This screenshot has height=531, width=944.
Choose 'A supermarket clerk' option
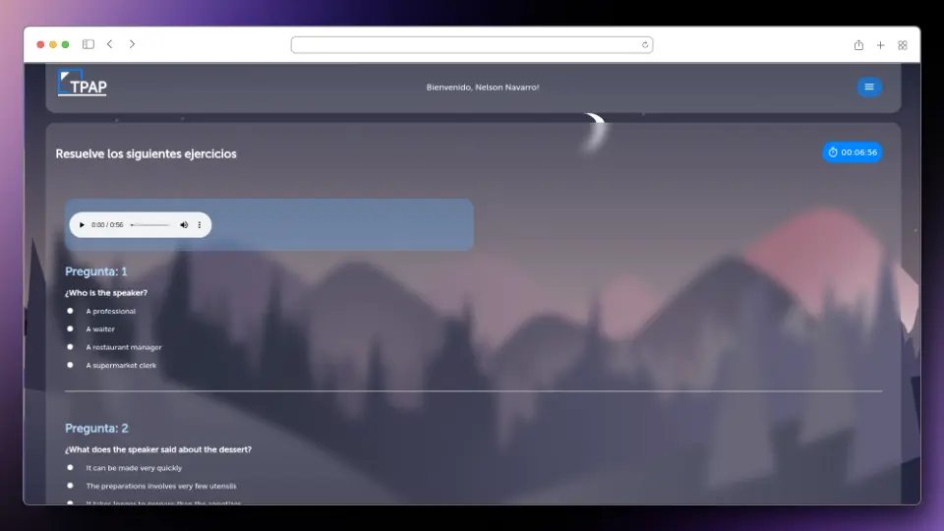click(70, 365)
